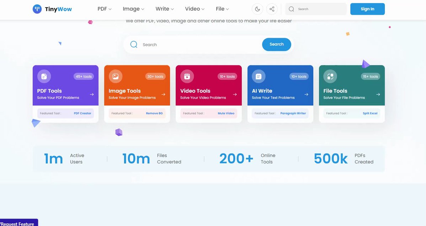Click the Sign In button
426x226 pixels.
point(367,9)
